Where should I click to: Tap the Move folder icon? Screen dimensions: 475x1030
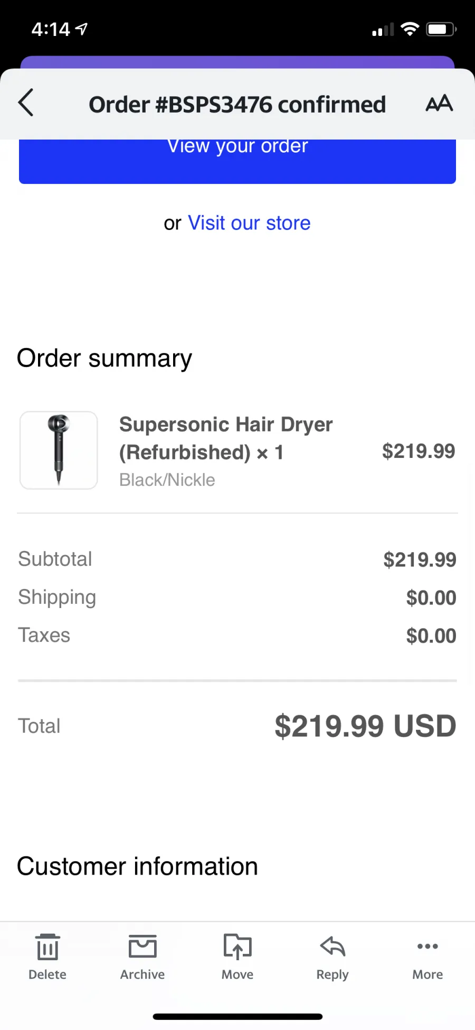pyautogui.click(x=237, y=946)
